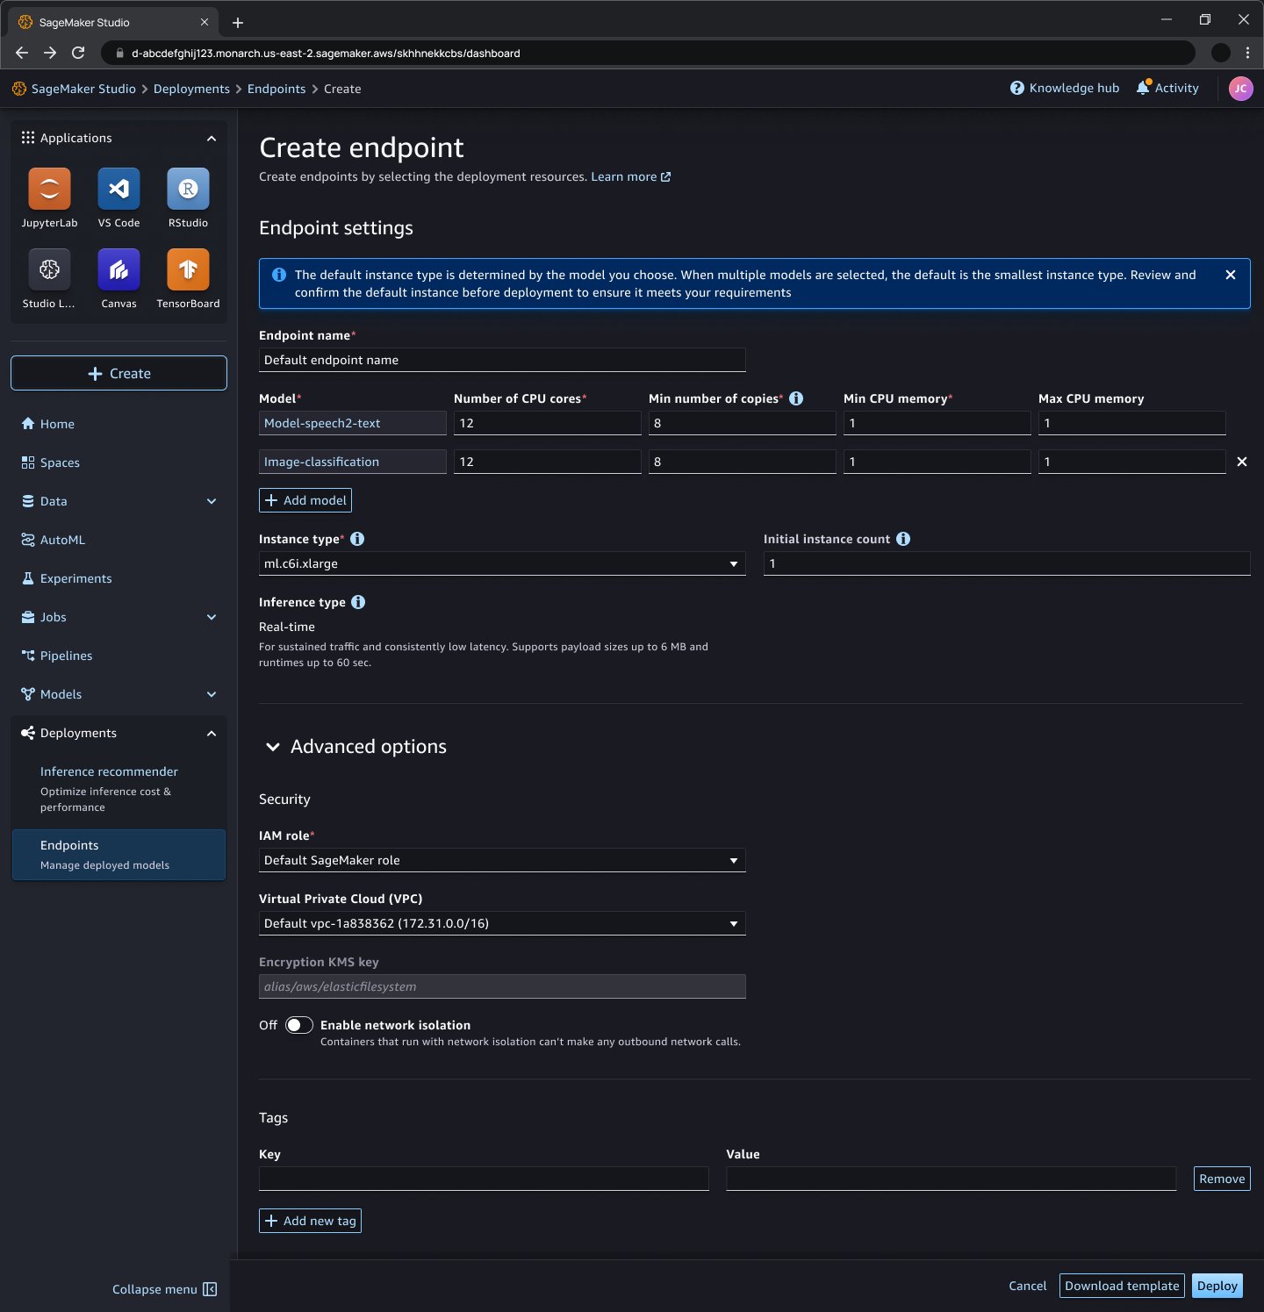Open TensorBoard application

pyautogui.click(x=188, y=269)
